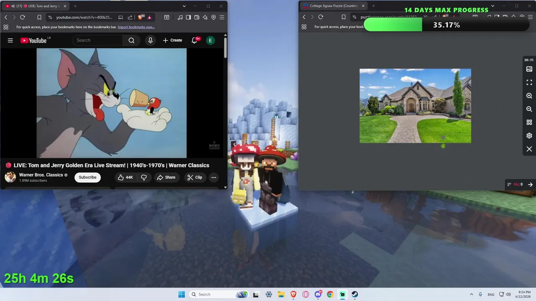Enter fullscreen in the puzzle sidebar

pos(529,82)
